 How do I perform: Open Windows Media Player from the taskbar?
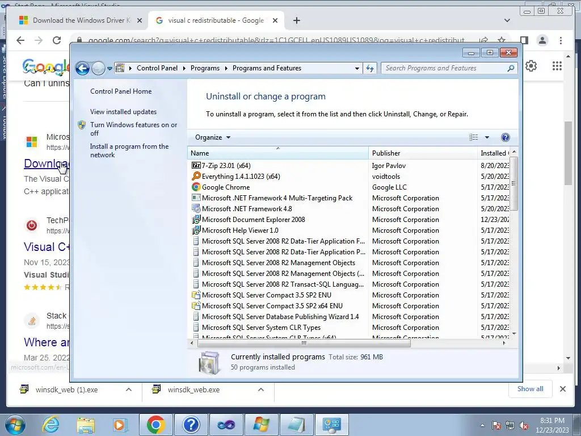pyautogui.click(x=120, y=425)
